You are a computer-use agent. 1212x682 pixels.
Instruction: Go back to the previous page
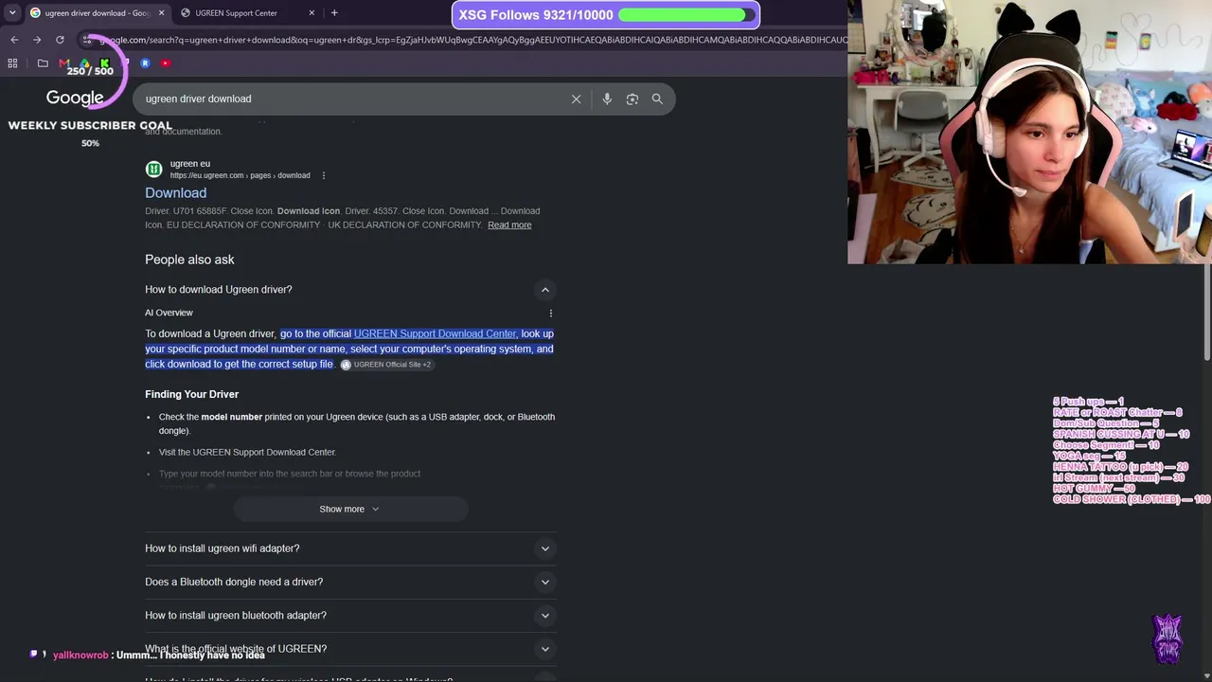coord(14,40)
